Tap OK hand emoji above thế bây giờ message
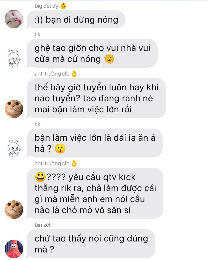This screenshot has height=260, width=208. (74, 74)
